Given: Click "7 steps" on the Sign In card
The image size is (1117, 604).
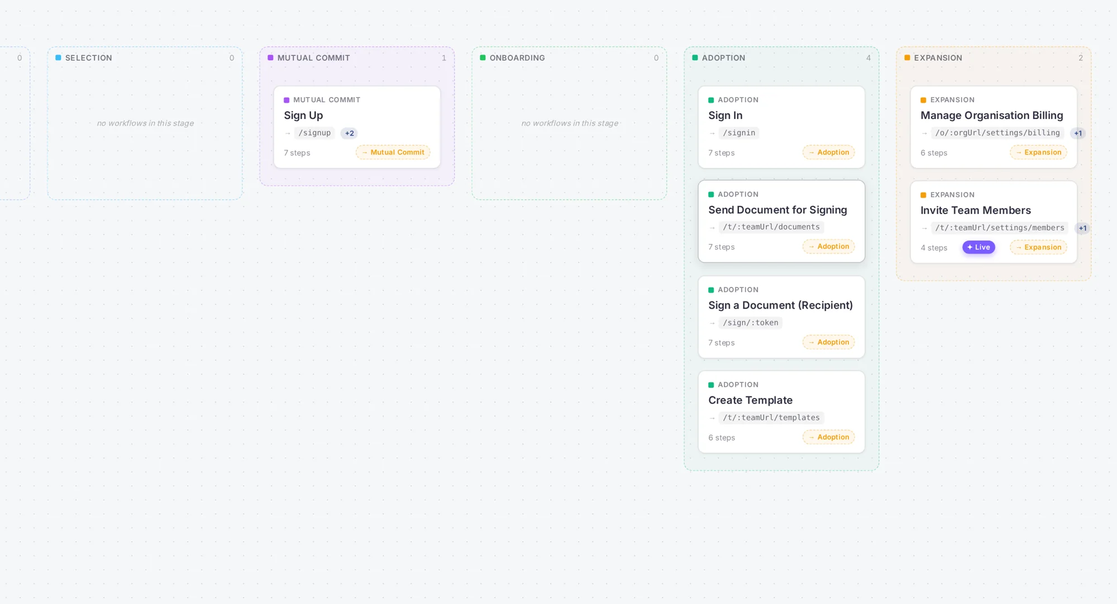Looking at the screenshot, I should [722, 153].
